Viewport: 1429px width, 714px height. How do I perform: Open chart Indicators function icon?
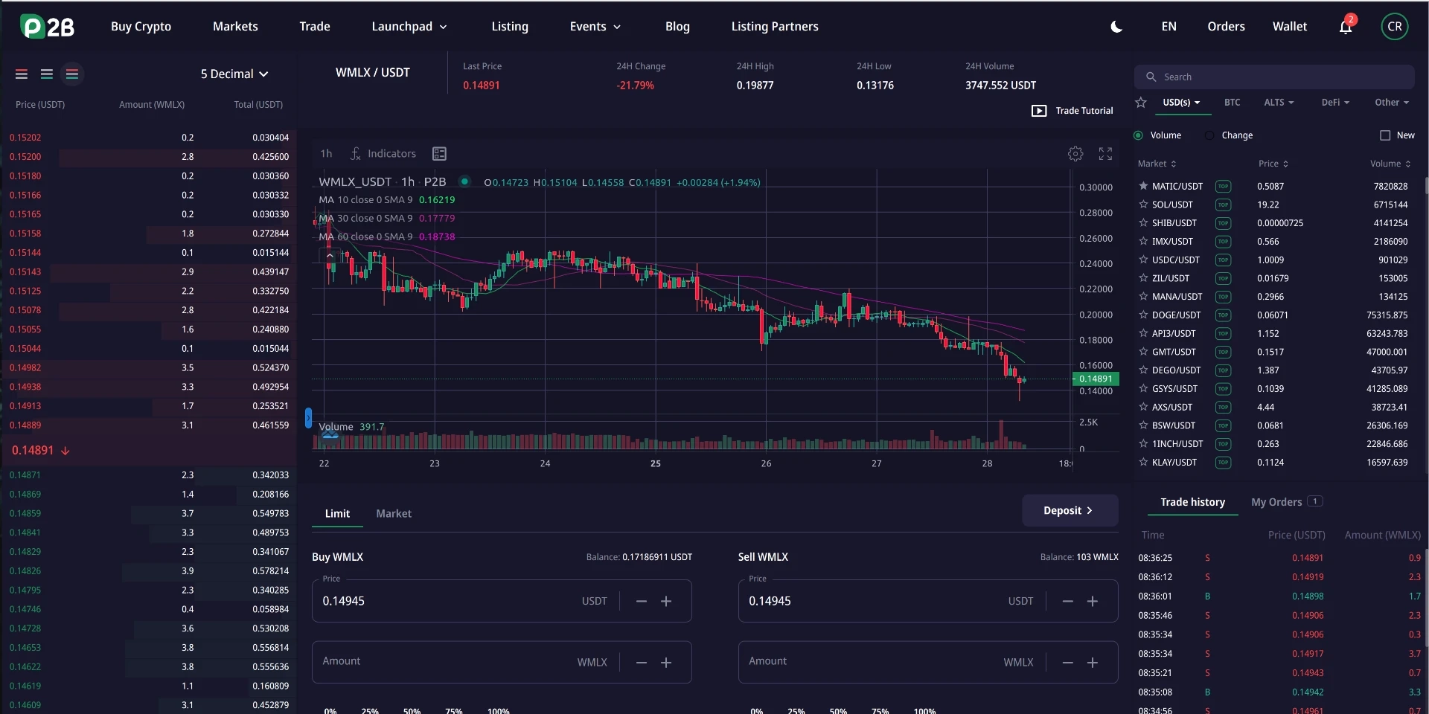pyautogui.click(x=356, y=153)
